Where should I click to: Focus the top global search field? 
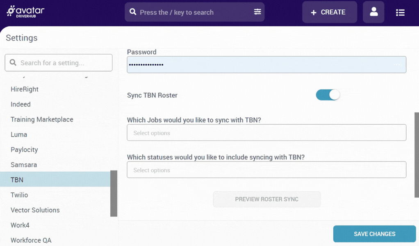tap(194, 12)
